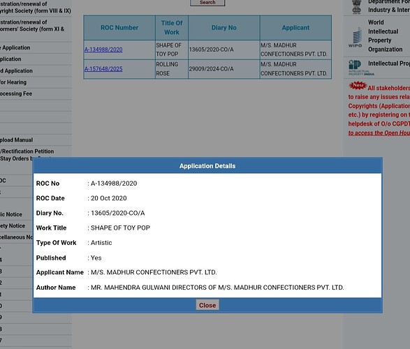The height and width of the screenshot is (349, 410).
Task: Click the Application Details dialog title
Action: coord(207,166)
